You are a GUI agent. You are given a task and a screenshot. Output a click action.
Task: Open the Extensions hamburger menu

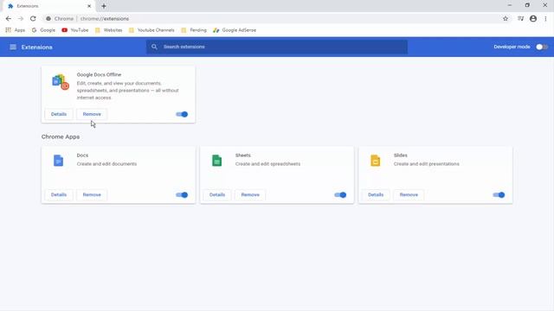pyautogui.click(x=13, y=47)
